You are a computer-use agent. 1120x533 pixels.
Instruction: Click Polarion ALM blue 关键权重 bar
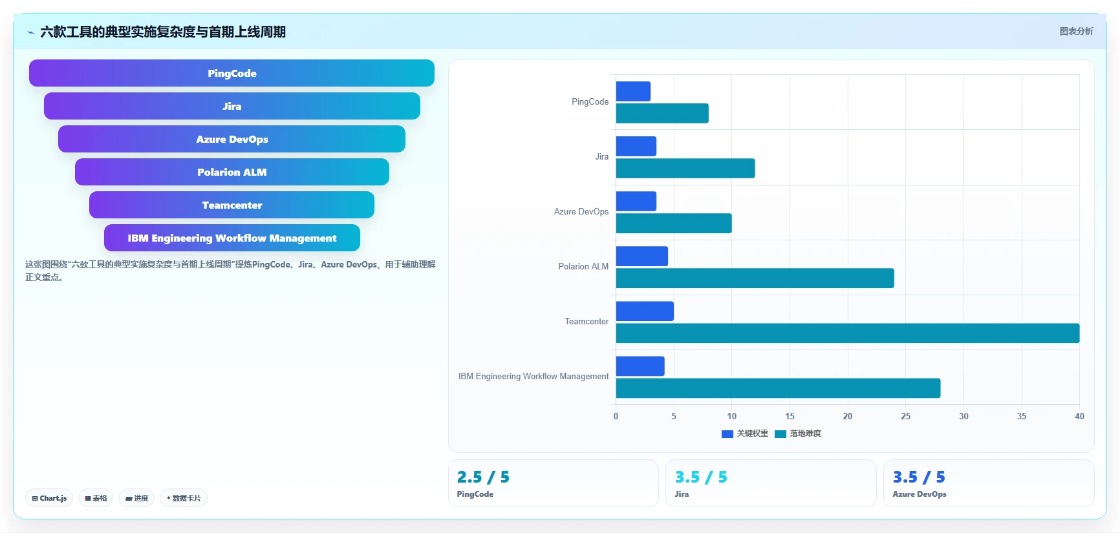(642, 256)
